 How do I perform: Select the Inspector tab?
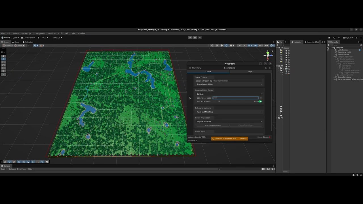(296, 42)
